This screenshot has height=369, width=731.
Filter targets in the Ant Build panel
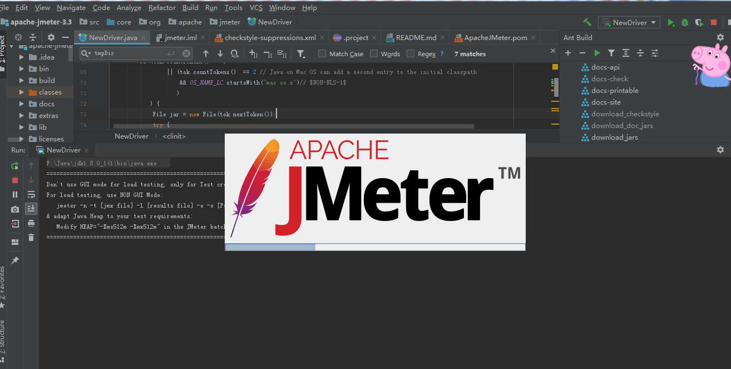coord(611,53)
